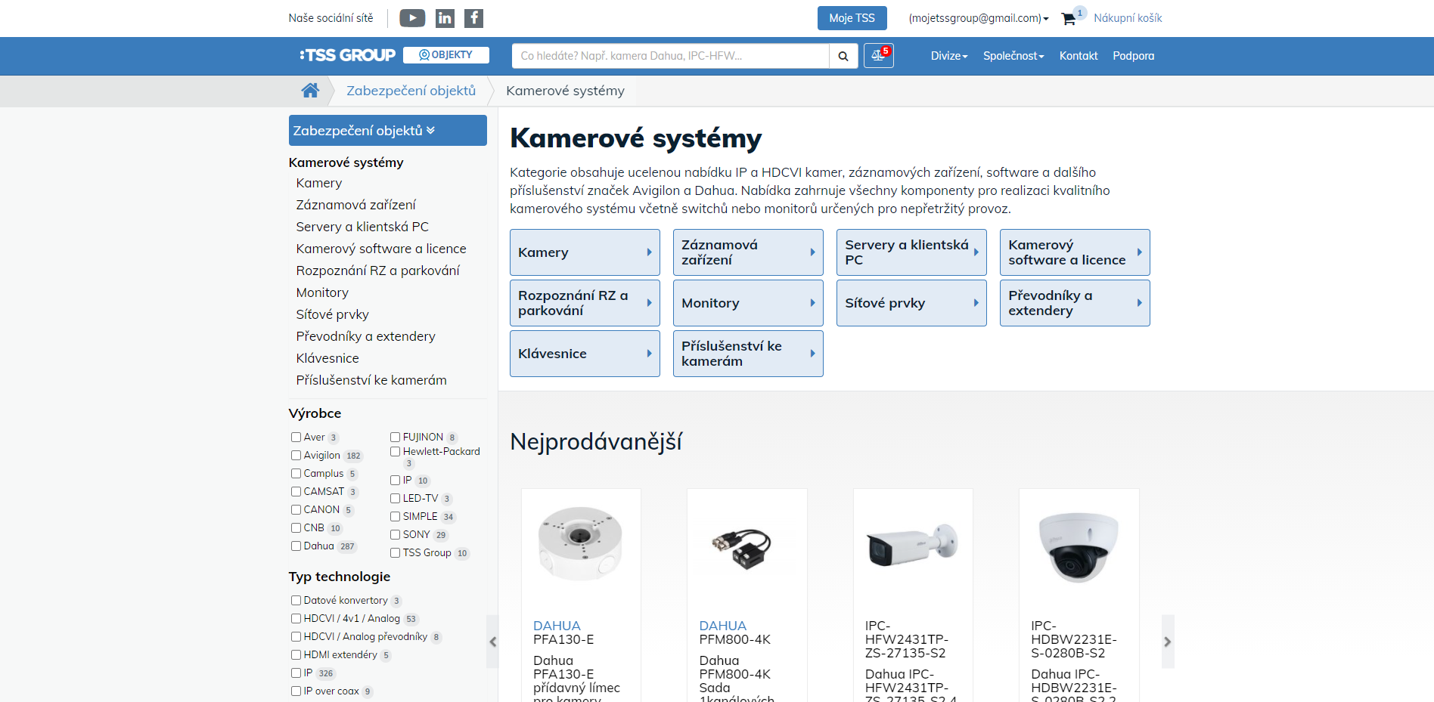Enable the Avigilon manufacturer checkbox
The image size is (1434, 702).
(296, 456)
